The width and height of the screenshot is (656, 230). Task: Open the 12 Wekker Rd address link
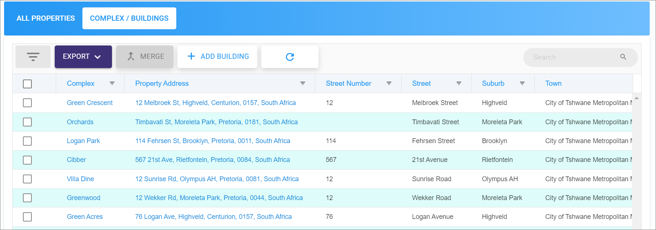tap(219, 198)
